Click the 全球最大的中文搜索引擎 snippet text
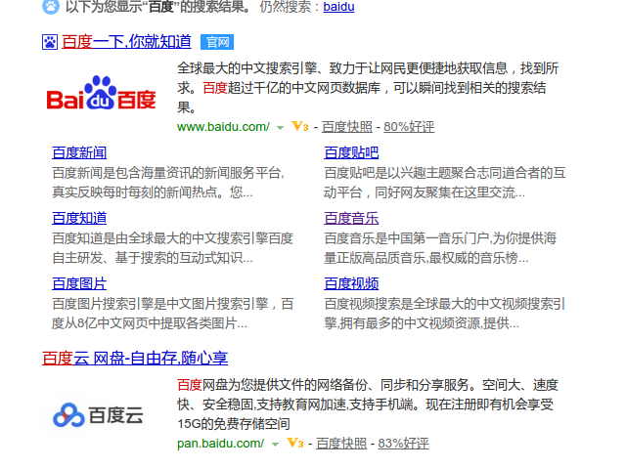Image resolution: width=626 pixels, height=469 pixels. point(368,88)
